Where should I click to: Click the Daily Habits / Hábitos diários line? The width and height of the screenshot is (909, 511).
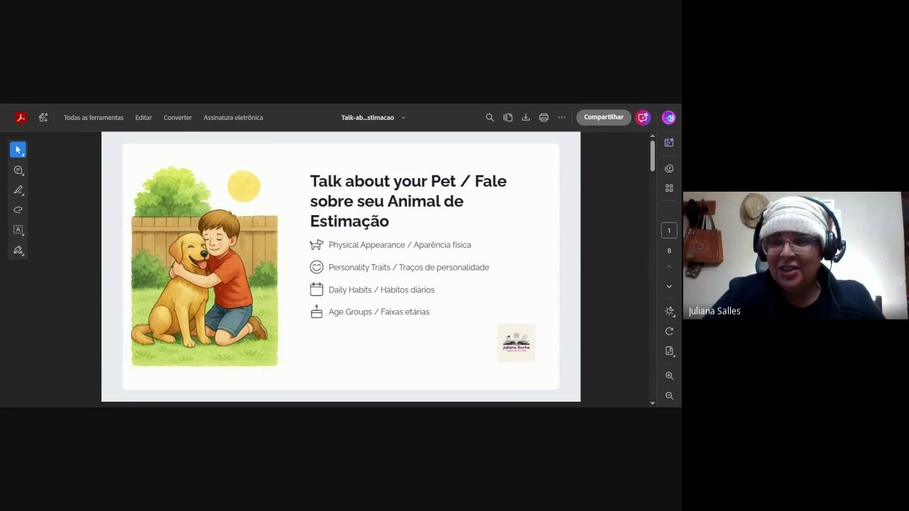(x=381, y=290)
